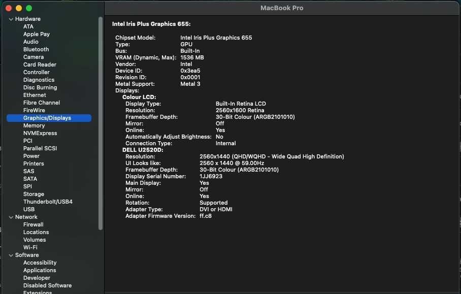Click the 2560 x 1440 @ 59.00Hz value
461x294 pixels.
[232, 164]
